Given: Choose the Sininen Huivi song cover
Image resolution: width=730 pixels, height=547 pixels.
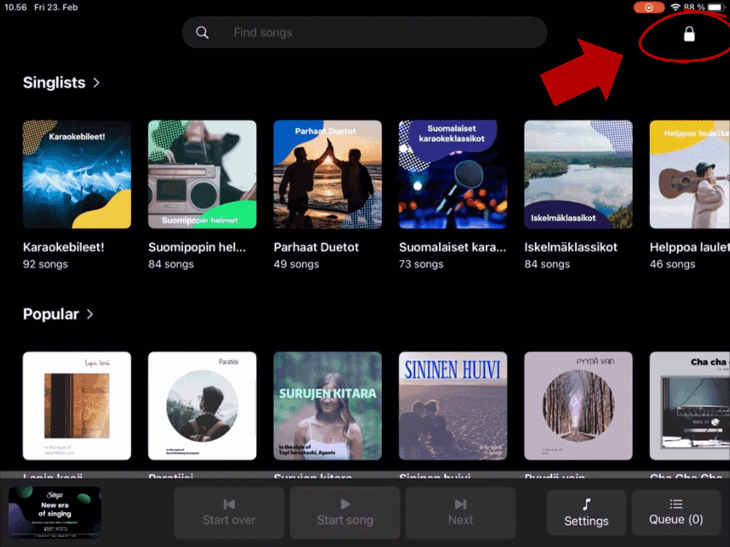Looking at the screenshot, I should (452, 406).
